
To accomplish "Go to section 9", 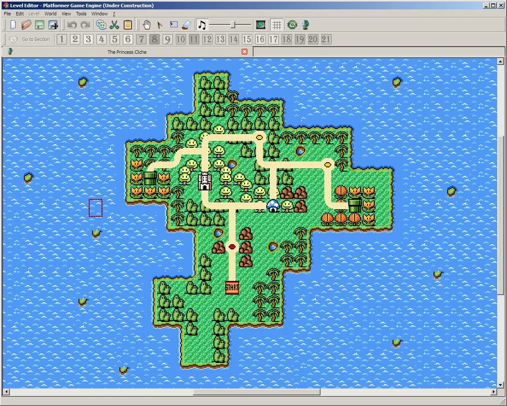I will pyautogui.click(x=167, y=39).
